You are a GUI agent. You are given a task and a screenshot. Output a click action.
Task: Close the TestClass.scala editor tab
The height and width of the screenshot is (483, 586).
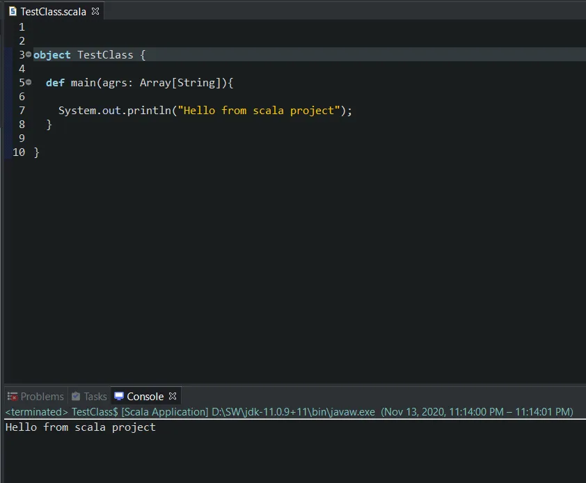tap(95, 11)
